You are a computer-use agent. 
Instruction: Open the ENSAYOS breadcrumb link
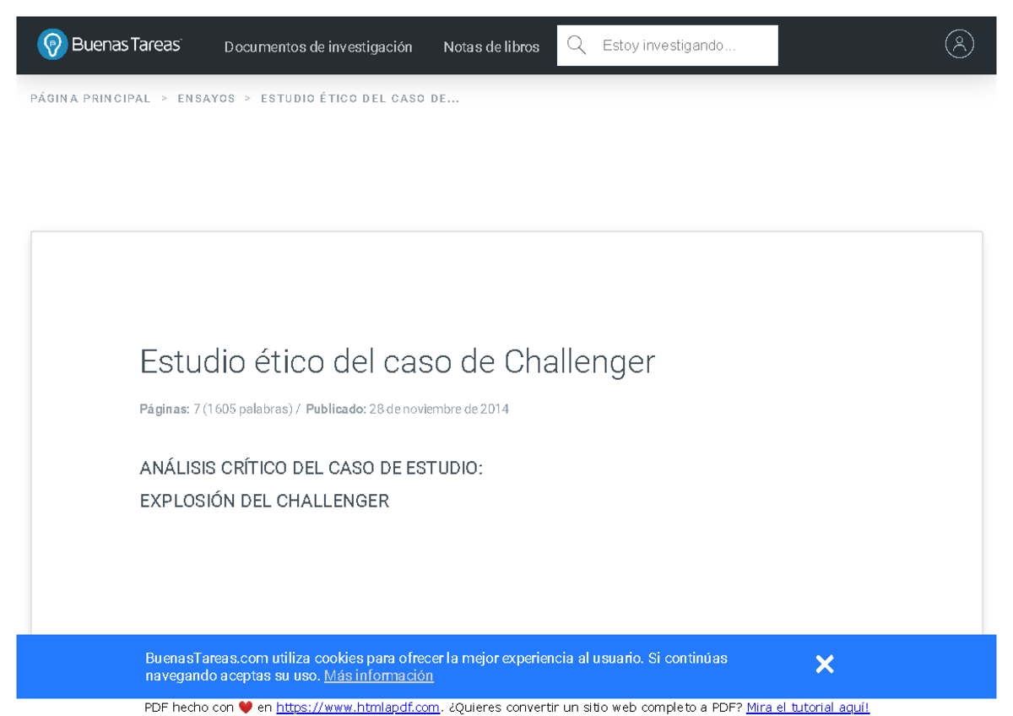click(206, 98)
